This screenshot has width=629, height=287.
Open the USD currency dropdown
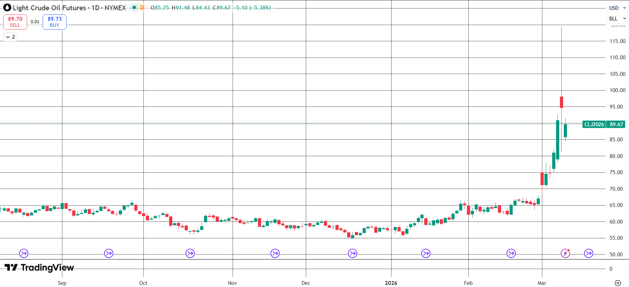[x=617, y=8]
